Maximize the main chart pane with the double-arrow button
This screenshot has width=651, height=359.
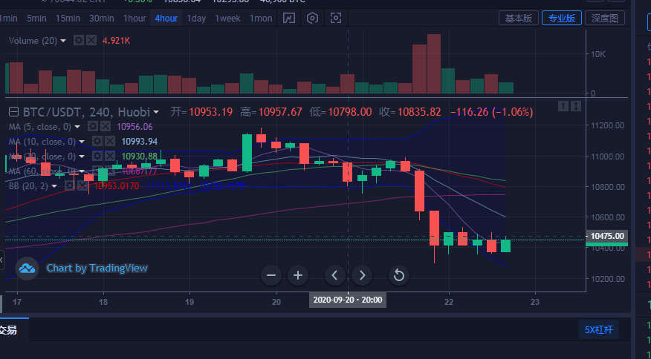(x=576, y=106)
